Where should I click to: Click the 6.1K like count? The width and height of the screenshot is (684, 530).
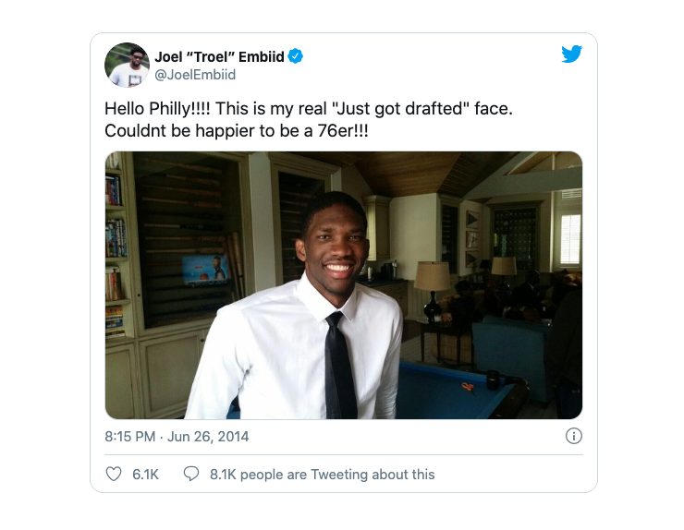point(145,475)
